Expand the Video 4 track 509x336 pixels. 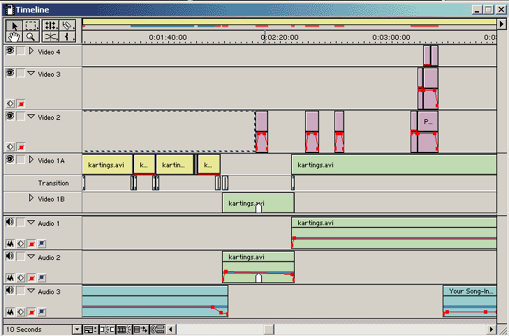point(31,51)
